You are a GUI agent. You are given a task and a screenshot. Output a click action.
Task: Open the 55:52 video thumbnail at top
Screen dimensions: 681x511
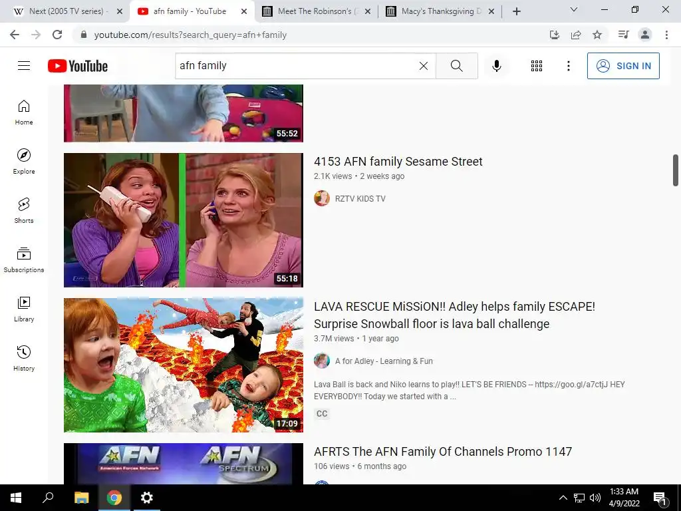(184, 113)
